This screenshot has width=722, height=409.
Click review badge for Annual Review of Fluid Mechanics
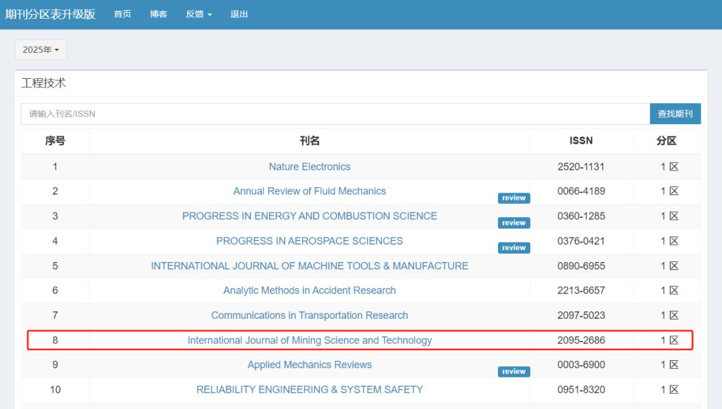(514, 198)
